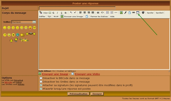
Task: Check Désactiver les Smilies dans ce message
Action: coord(41,82)
